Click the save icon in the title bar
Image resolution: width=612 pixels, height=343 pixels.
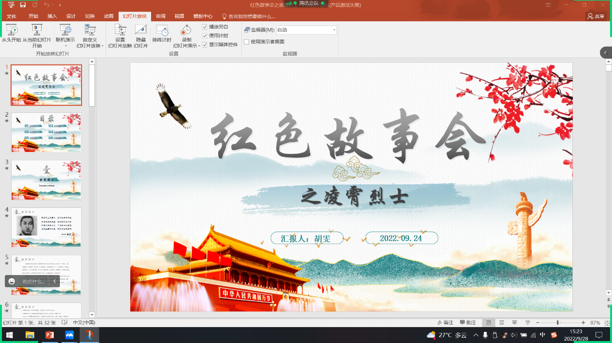[23, 5]
